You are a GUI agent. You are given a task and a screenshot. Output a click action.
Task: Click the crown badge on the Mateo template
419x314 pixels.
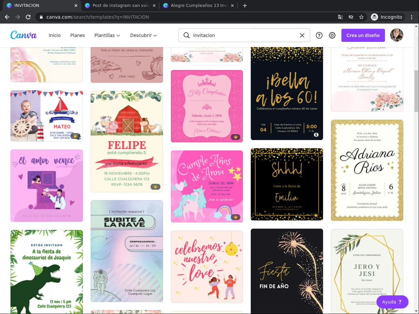(76, 136)
